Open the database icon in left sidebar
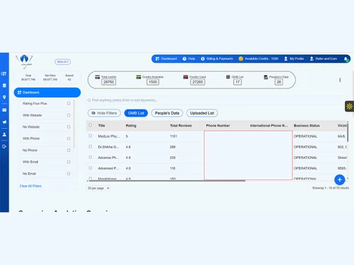354x265 pixels. click(x=4, y=86)
